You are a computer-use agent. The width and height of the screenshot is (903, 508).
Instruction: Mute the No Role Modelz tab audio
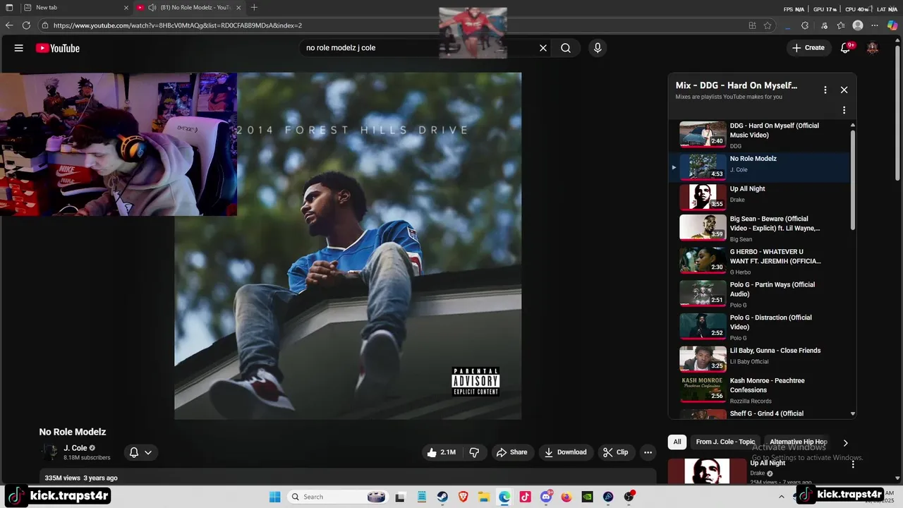pyautogui.click(x=152, y=8)
